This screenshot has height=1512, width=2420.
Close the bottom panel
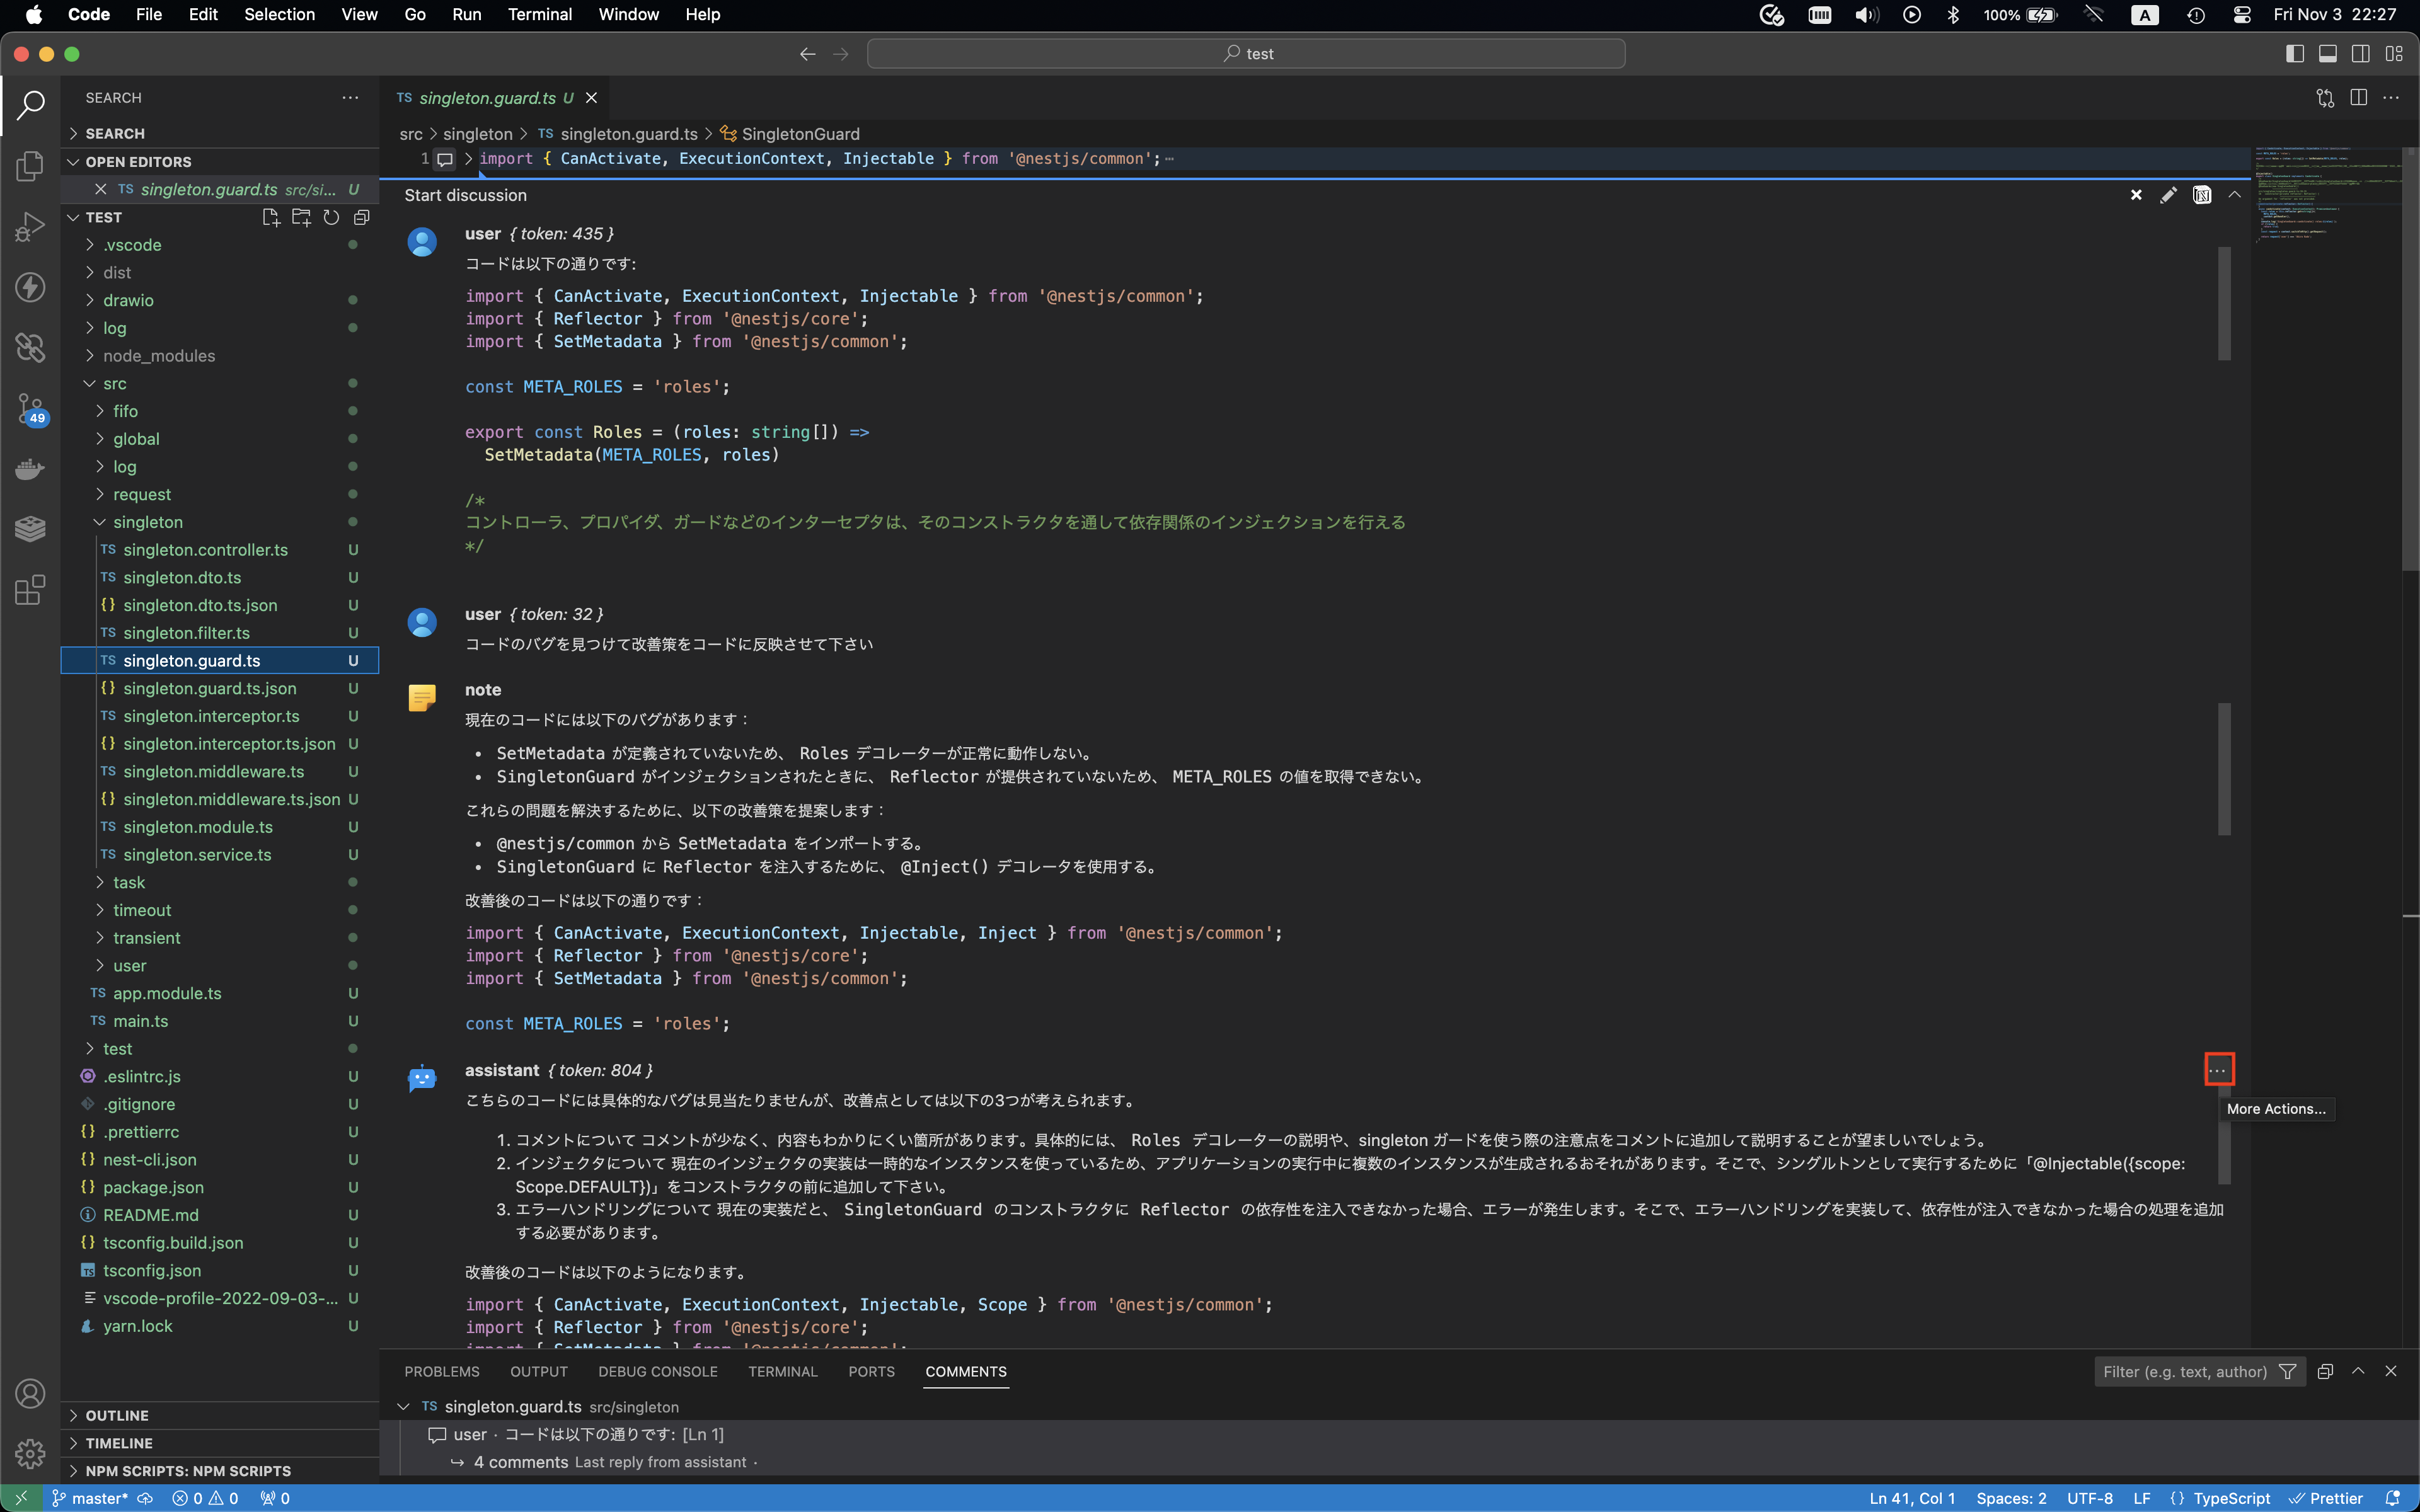[x=2391, y=1372]
